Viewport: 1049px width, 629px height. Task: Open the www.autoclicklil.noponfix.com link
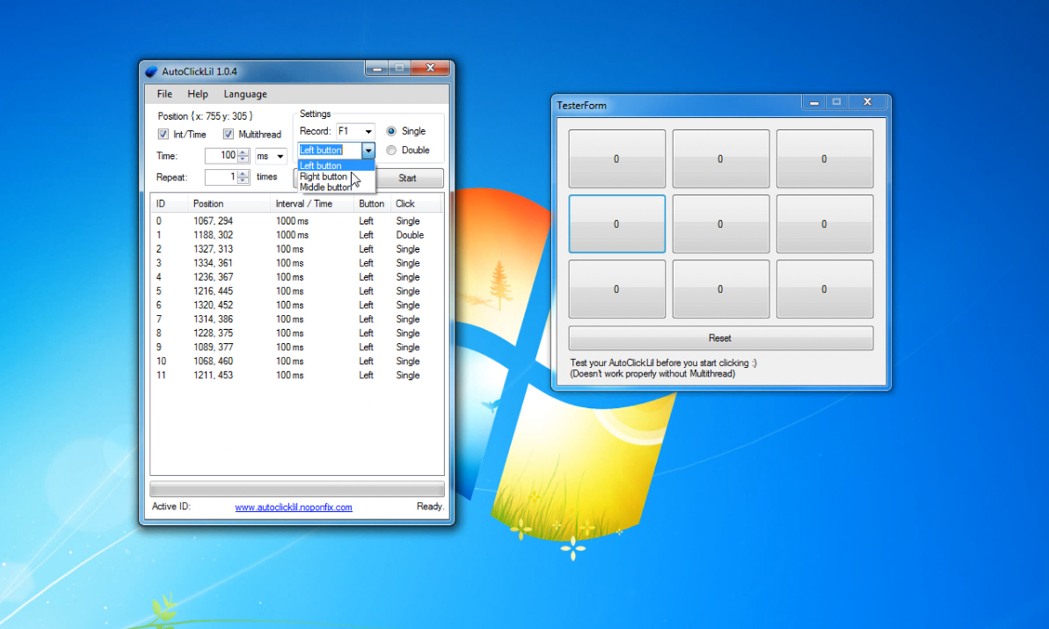pyautogui.click(x=293, y=508)
